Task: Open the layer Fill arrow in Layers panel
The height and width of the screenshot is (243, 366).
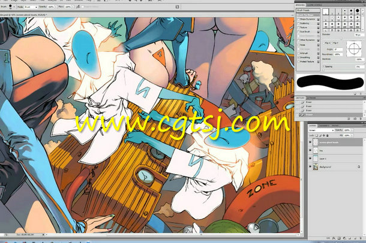Action: [352, 135]
